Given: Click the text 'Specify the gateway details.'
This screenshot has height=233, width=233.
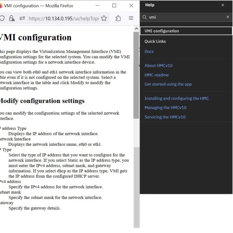Looking at the screenshot, I should [x=35, y=208].
